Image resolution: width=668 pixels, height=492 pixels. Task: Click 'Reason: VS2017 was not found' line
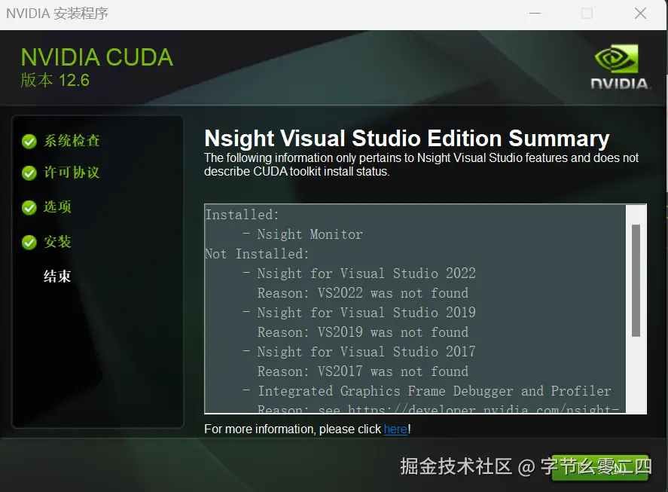363,371
